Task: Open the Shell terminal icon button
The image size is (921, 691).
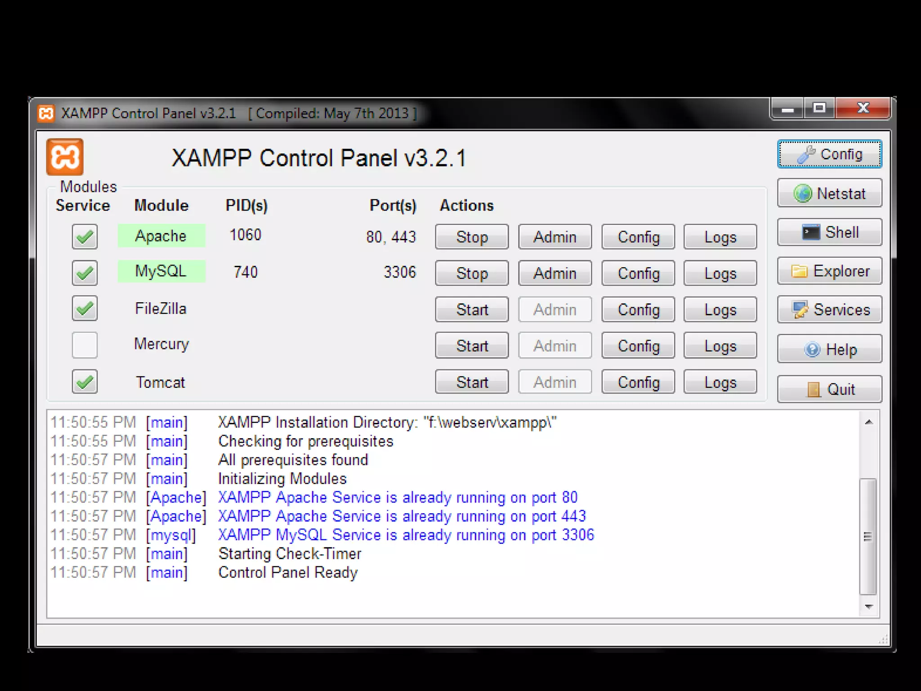Action: [829, 232]
